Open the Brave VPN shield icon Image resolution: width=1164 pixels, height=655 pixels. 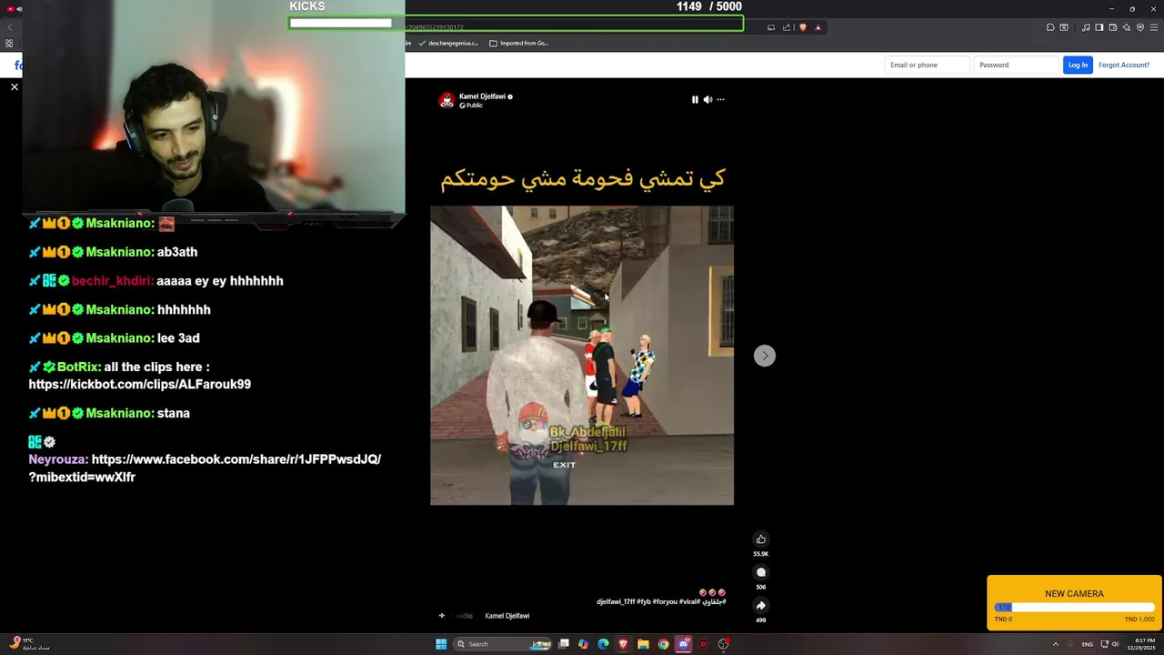1140,27
